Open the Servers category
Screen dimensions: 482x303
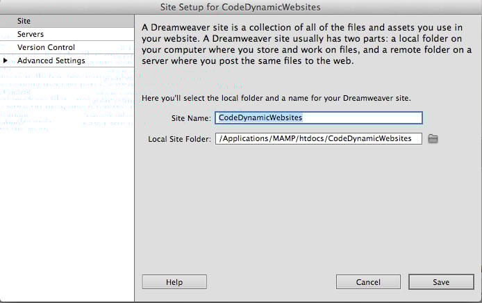click(x=67, y=34)
